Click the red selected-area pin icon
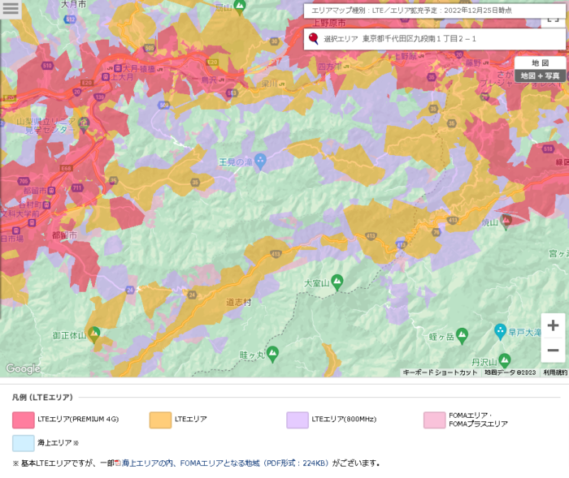The width and height of the screenshot is (569, 478). click(313, 38)
